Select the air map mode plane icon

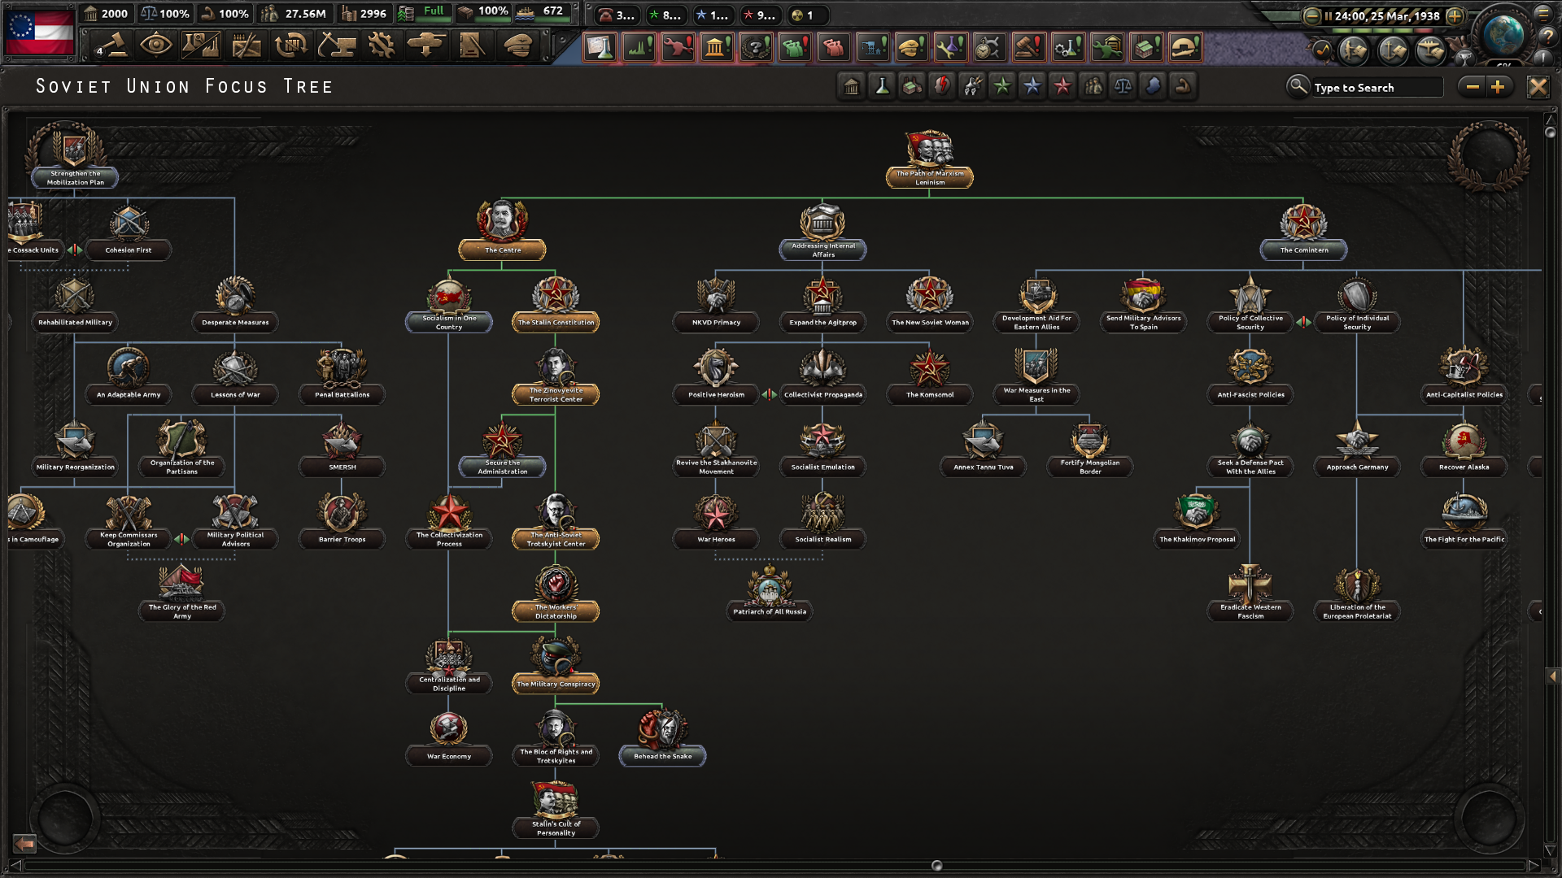(x=1432, y=51)
